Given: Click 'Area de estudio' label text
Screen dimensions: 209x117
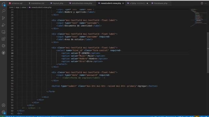Looking at the screenshot, I should pyautogui.click(x=74, y=39).
